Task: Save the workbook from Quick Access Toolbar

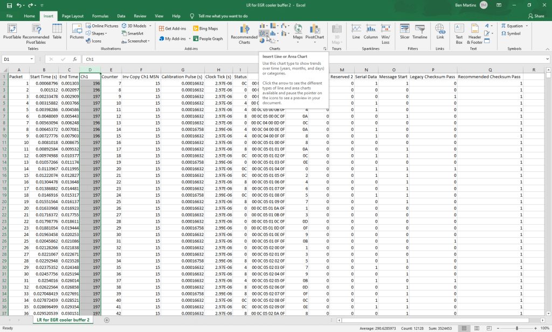Action: (9, 5)
